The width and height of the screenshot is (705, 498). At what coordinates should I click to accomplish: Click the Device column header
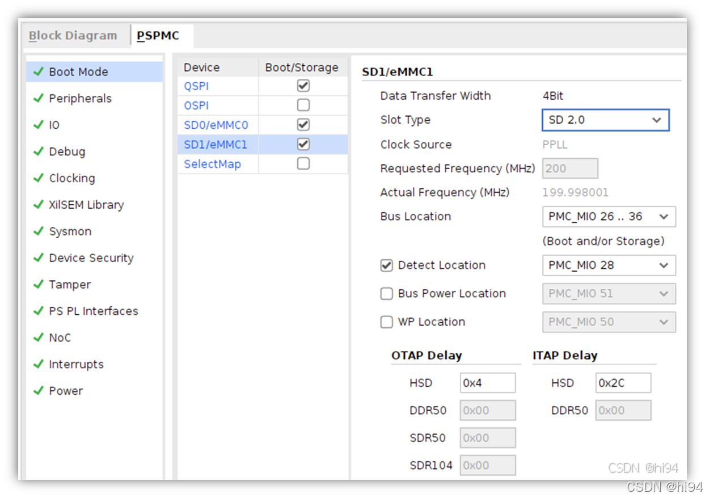[218, 67]
